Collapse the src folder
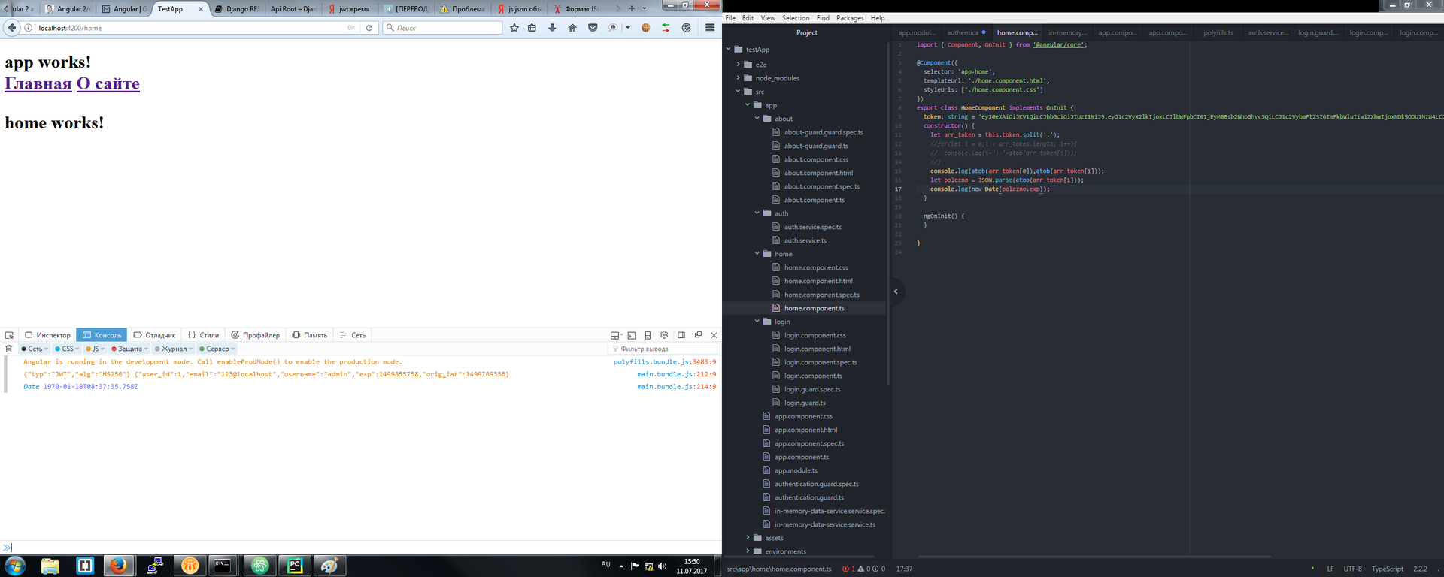The height and width of the screenshot is (577, 1444). pyautogui.click(x=739, y=92)
